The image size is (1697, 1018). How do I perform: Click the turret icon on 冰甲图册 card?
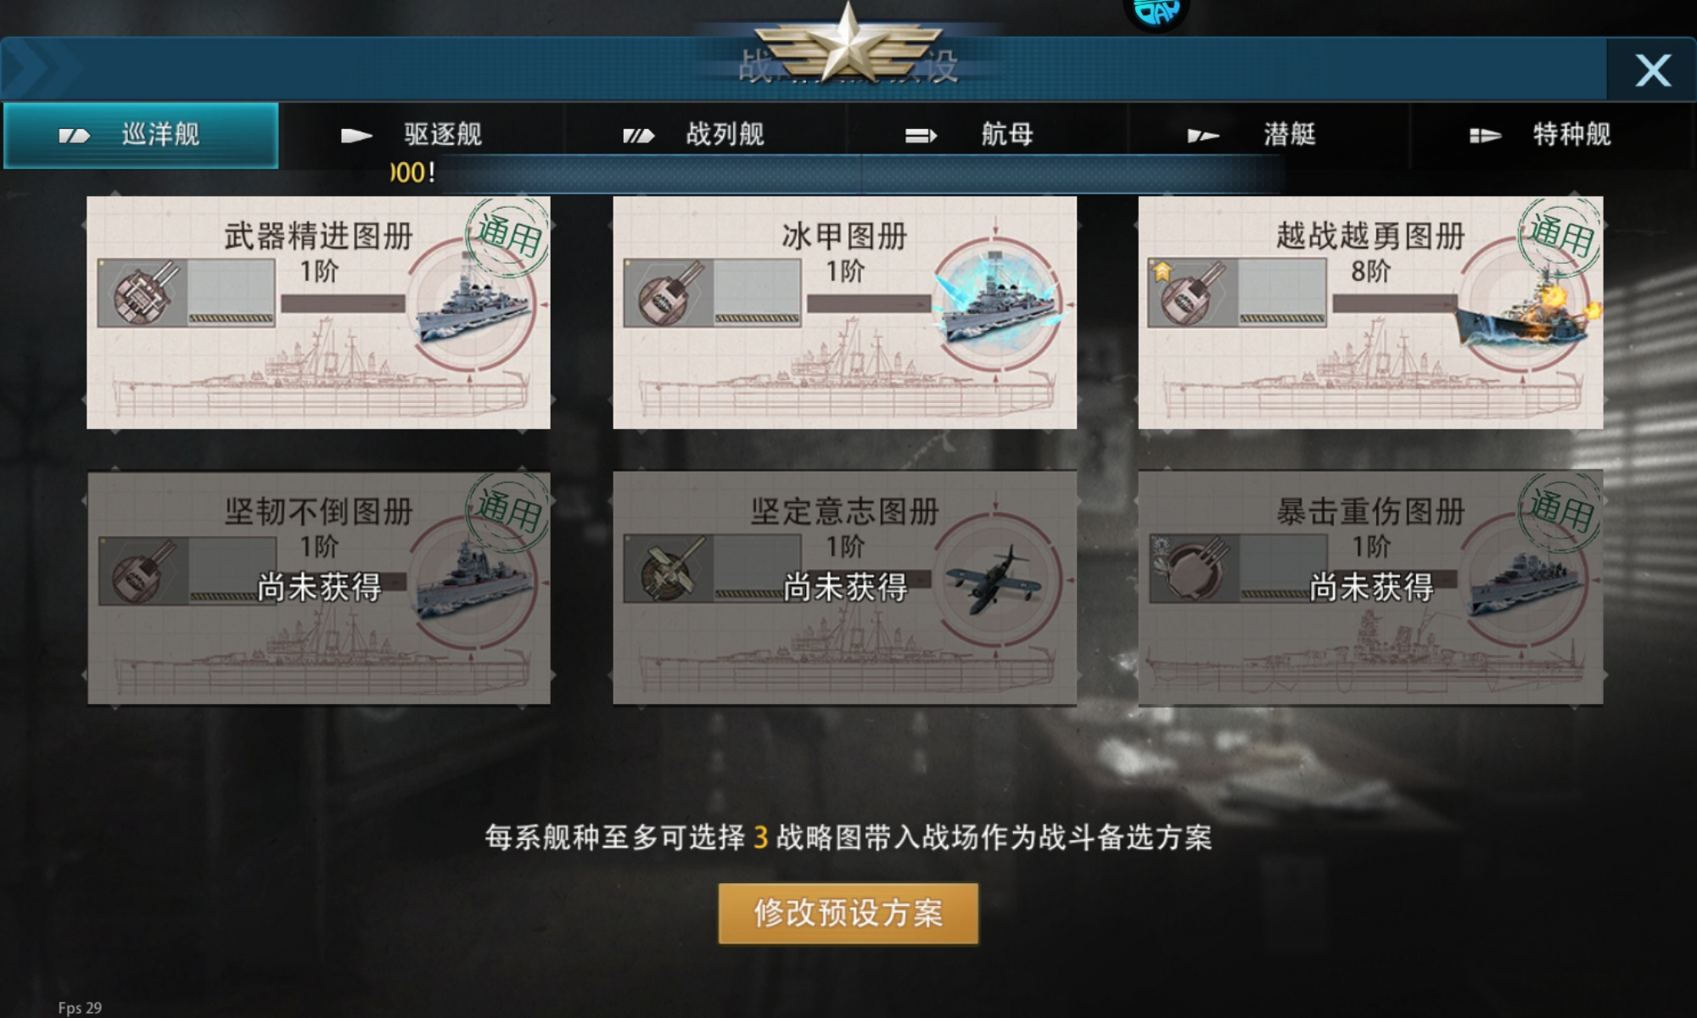[669, 293]
